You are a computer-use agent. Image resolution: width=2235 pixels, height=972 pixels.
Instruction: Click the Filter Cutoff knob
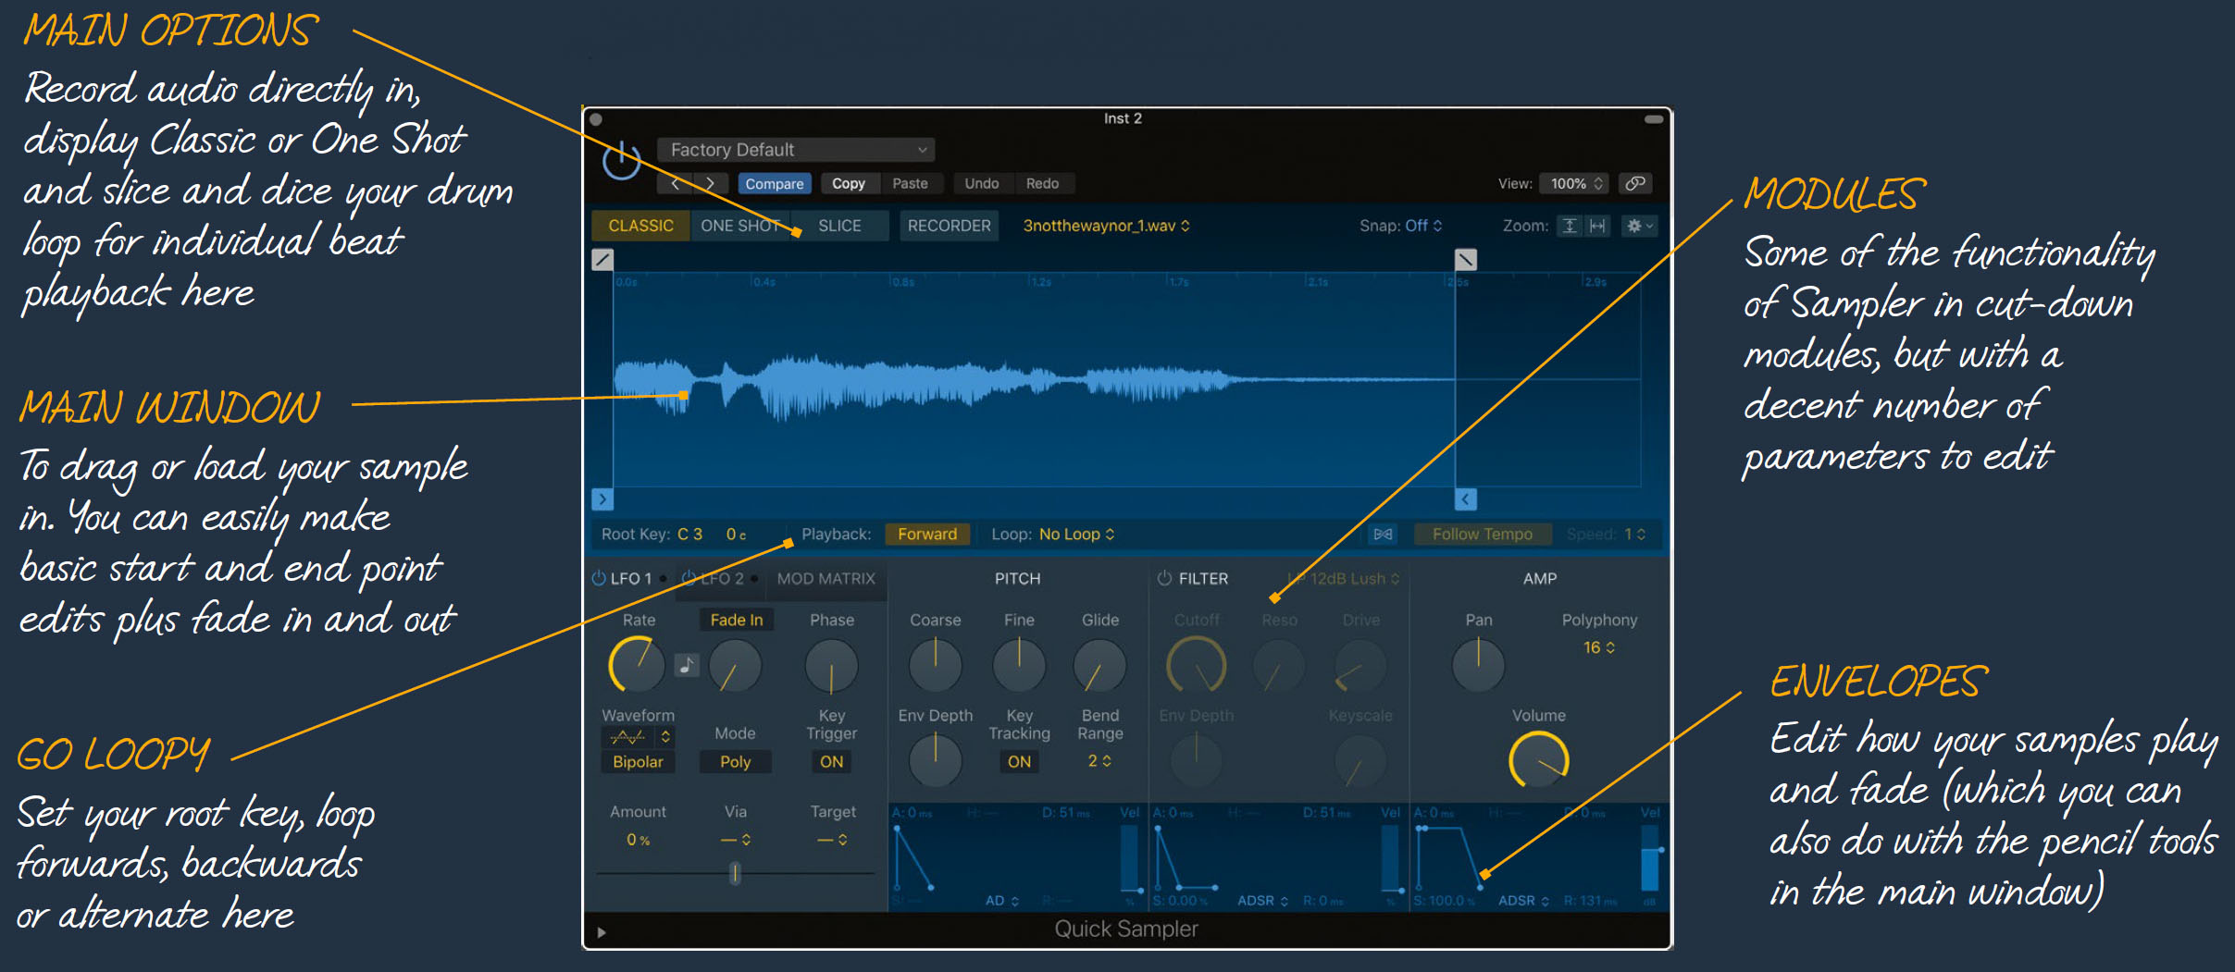[x=1197, y=665]
